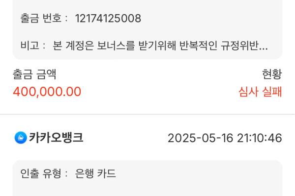Image resolution: width=295 pixels, height=196 pixels.
Task: Copy withdrawal number 12174125008
Action: point(108,19)
